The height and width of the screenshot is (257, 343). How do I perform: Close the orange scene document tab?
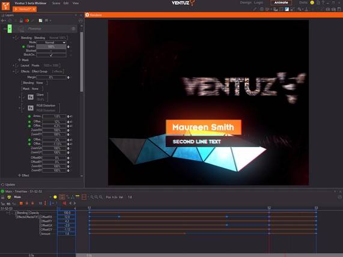tap(34, 9)
